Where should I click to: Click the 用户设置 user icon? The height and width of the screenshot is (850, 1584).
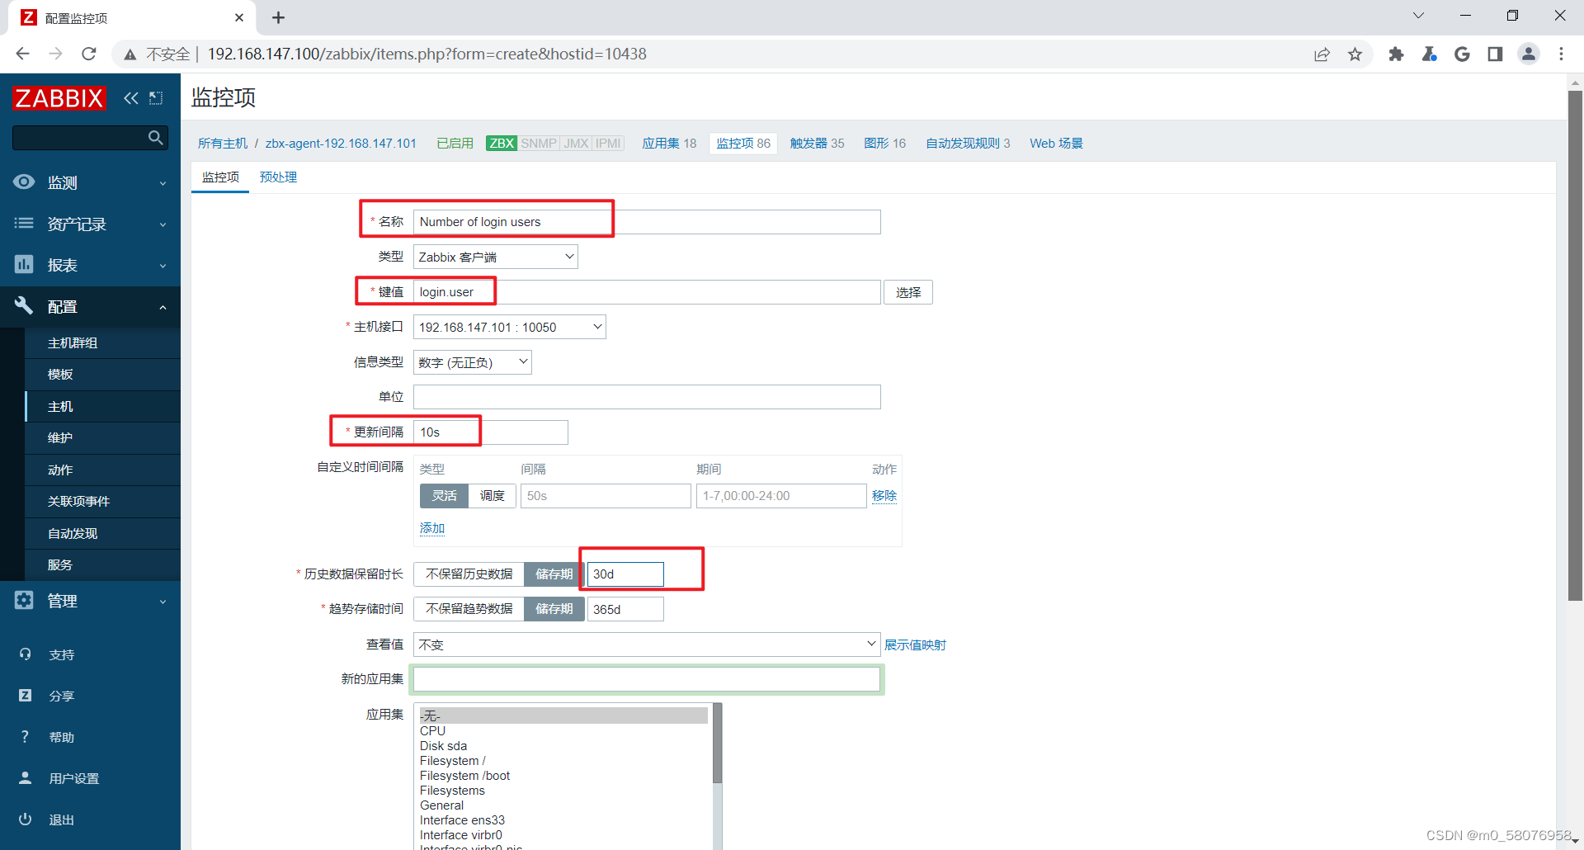(x=25, y=777)
